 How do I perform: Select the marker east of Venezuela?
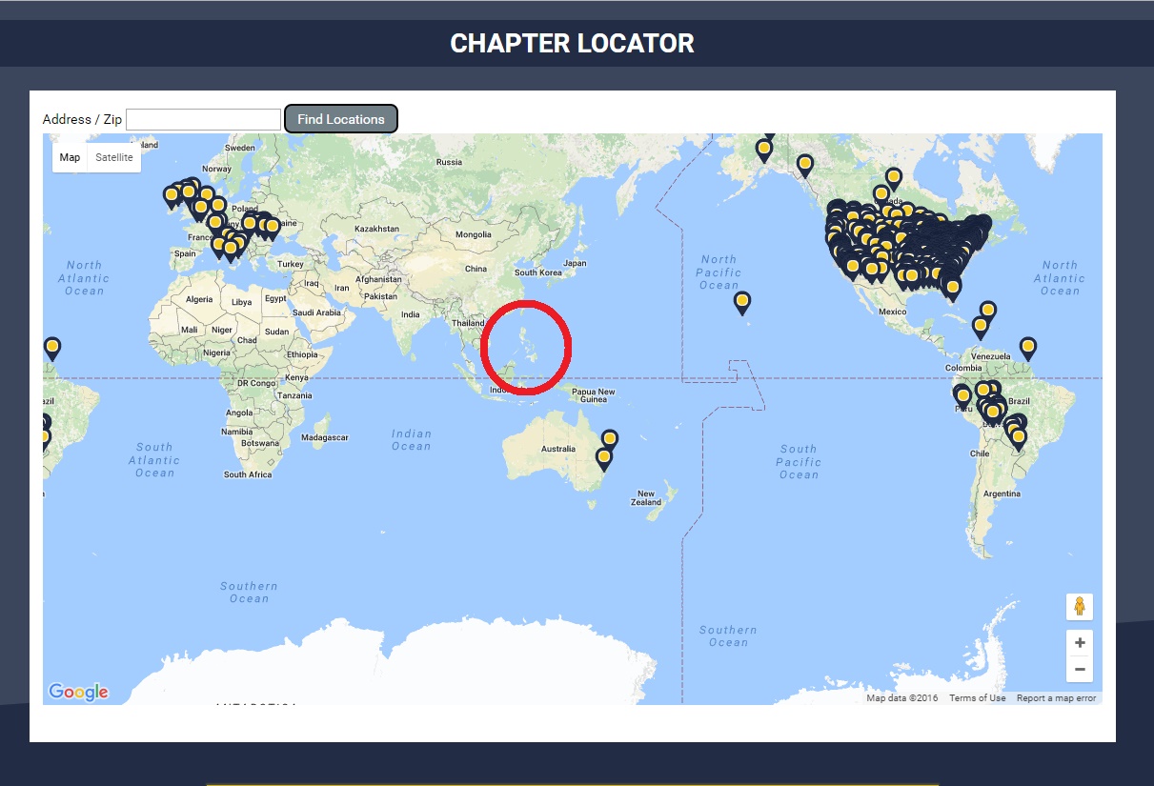point(1027,347)
